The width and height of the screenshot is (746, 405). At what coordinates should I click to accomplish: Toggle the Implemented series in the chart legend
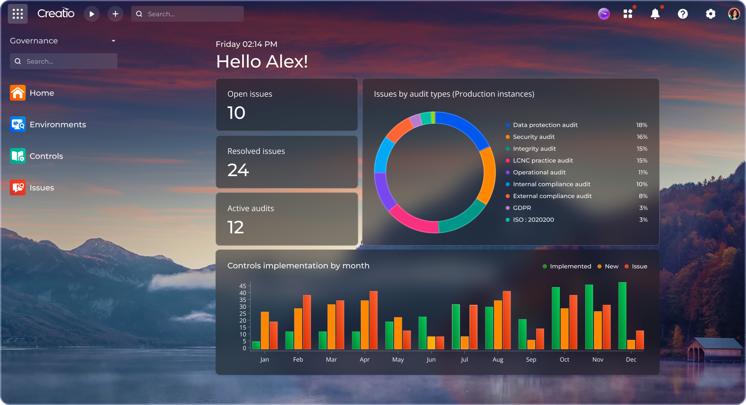pyautogui.click(x=567, y=266)
